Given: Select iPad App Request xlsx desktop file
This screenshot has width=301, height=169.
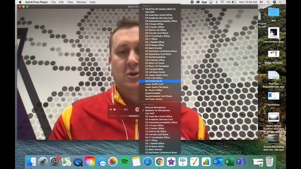Looking at the screenshot, I should 274,75.
